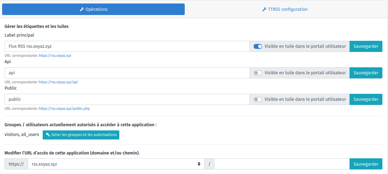388x174 pixels.
Task: Save the Label principal setting
Action: 366,46
